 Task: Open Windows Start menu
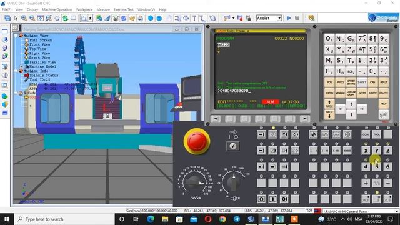click(7, 219)
